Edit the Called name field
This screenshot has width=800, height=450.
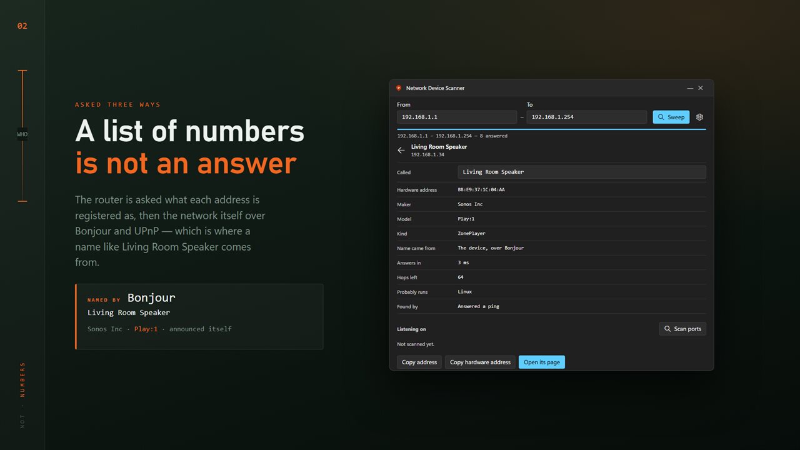click(x=582, y=172)
